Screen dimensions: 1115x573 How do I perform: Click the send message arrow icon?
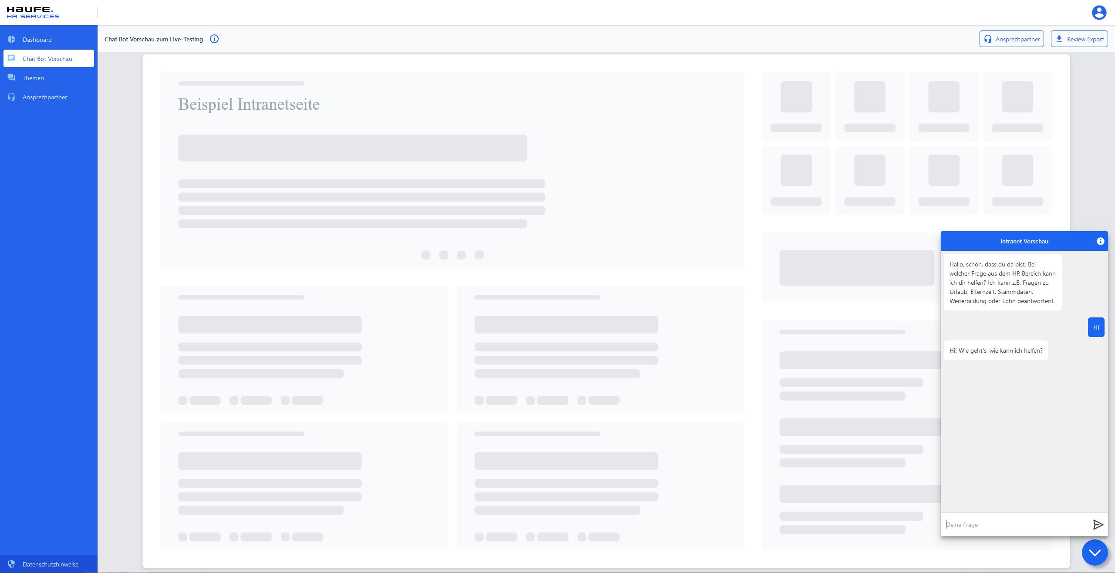pyautogui.click(x=1098, y=525)
